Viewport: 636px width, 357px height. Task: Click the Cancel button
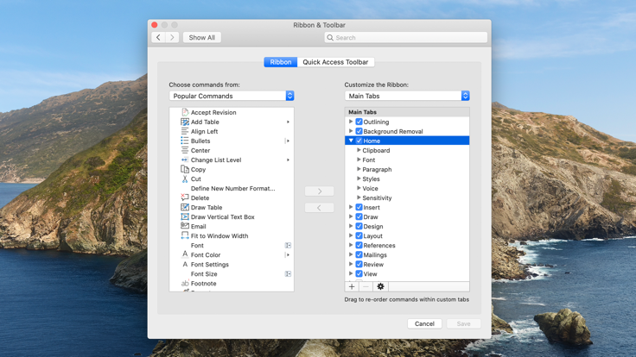pos(424,324)
